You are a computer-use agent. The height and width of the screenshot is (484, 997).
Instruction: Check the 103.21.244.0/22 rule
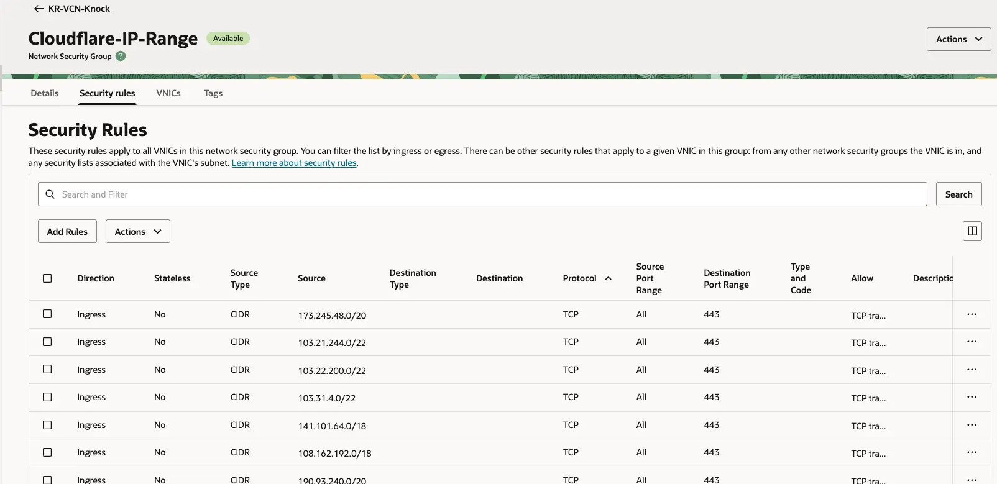[x=47, y=342]
